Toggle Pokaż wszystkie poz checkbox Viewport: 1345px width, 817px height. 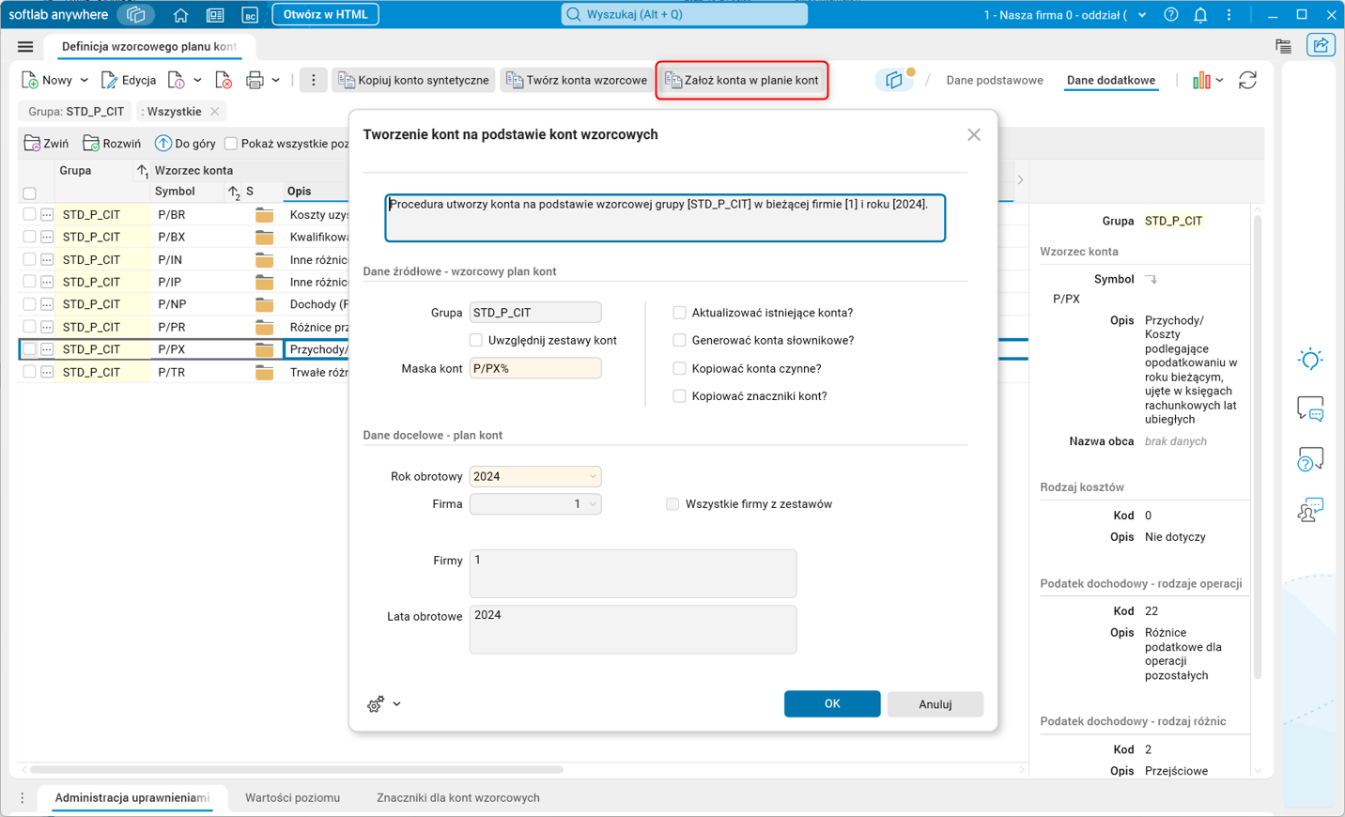pyautogui.click(x=231, y=144)
